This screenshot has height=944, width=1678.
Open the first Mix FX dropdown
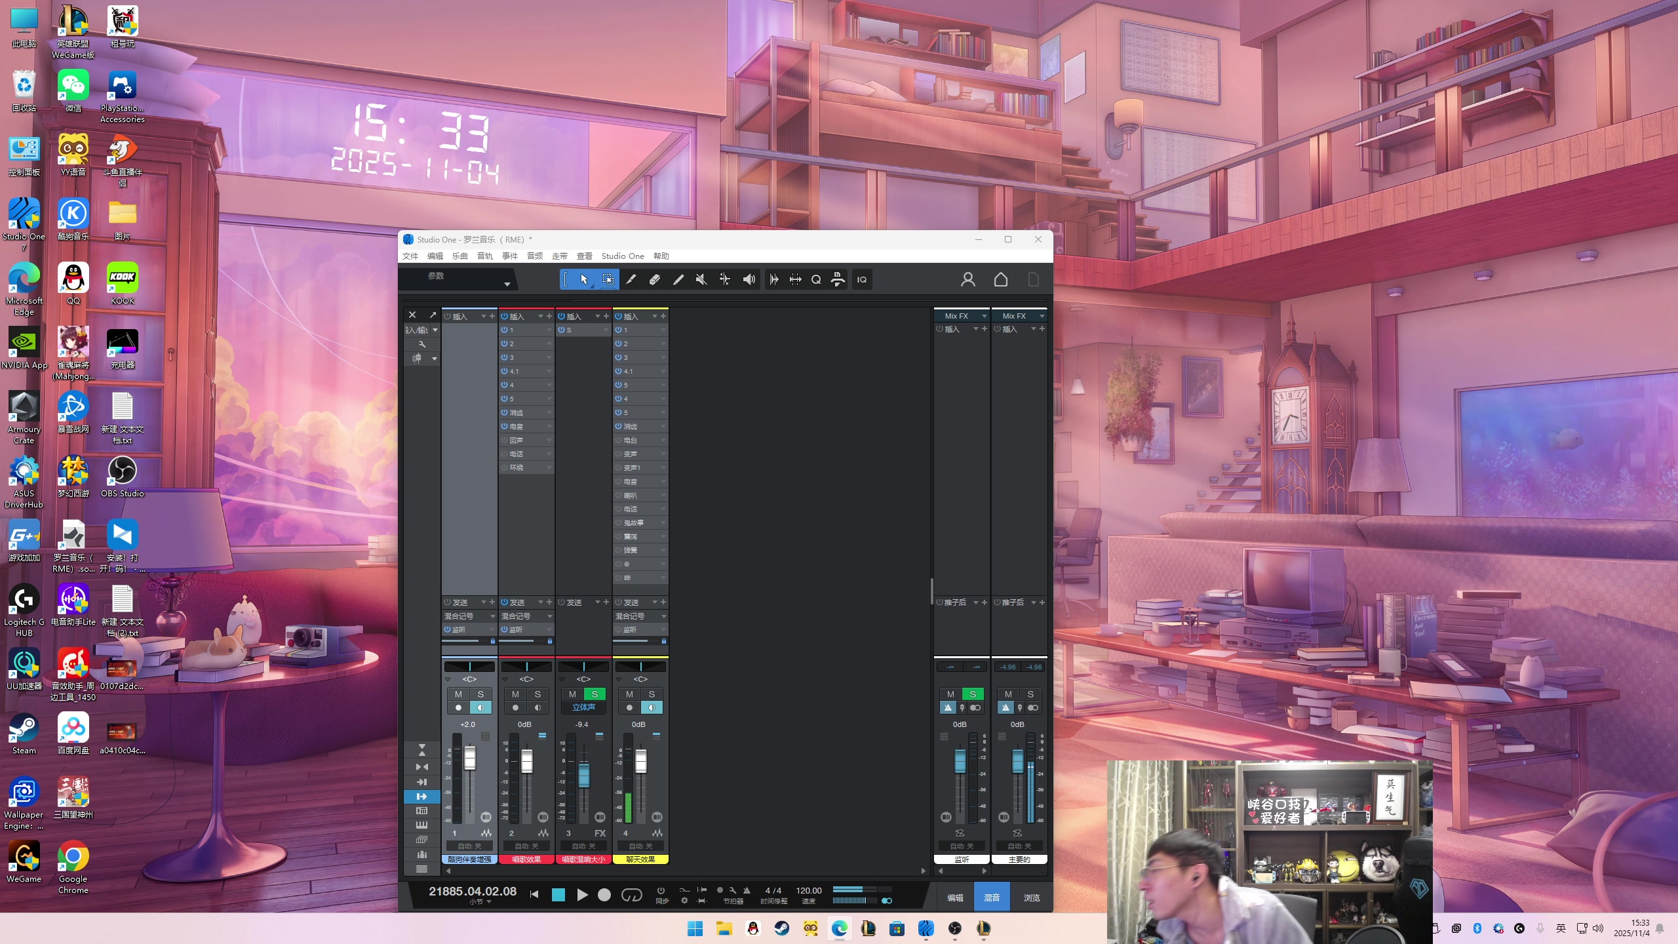point(984,316)
